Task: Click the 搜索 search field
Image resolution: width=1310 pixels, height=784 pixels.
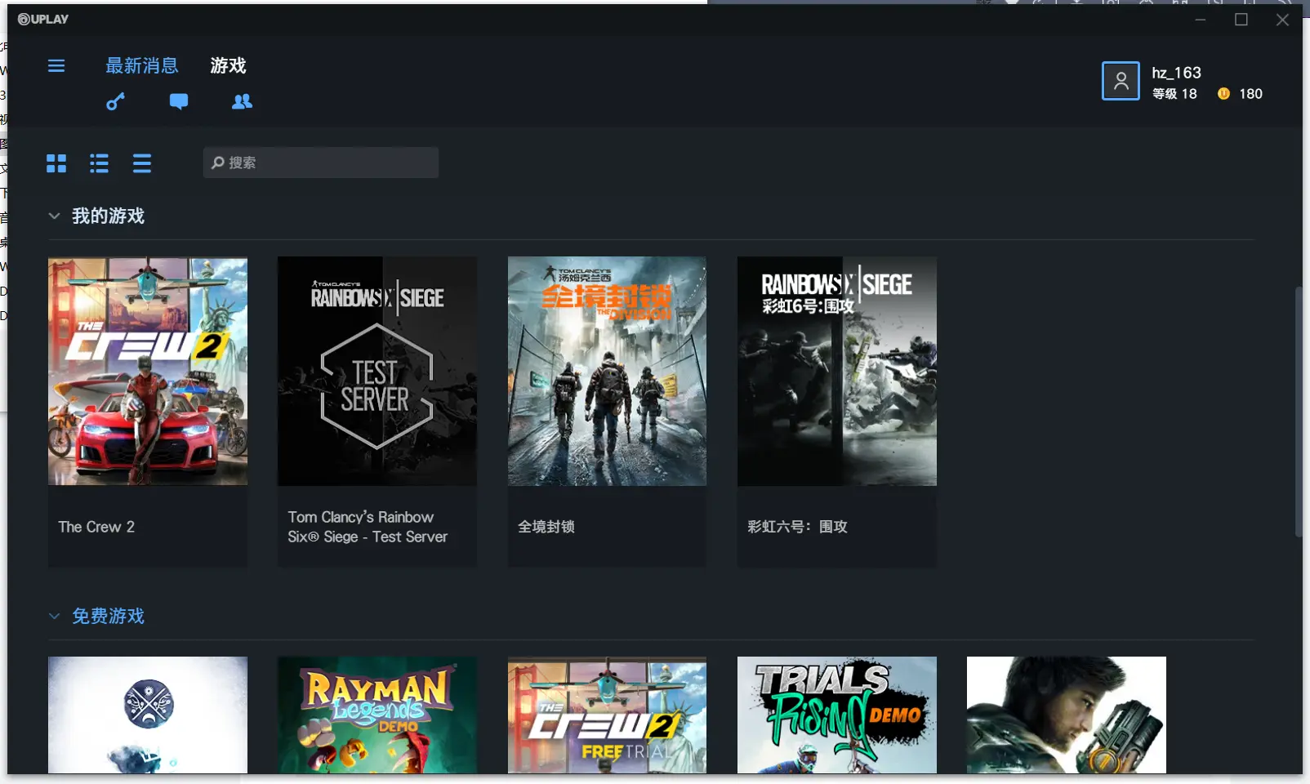Action: [321, 163]
